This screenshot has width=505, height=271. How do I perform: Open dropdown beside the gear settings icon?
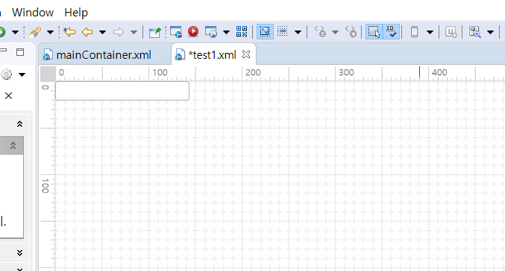(x=22, y=75)
